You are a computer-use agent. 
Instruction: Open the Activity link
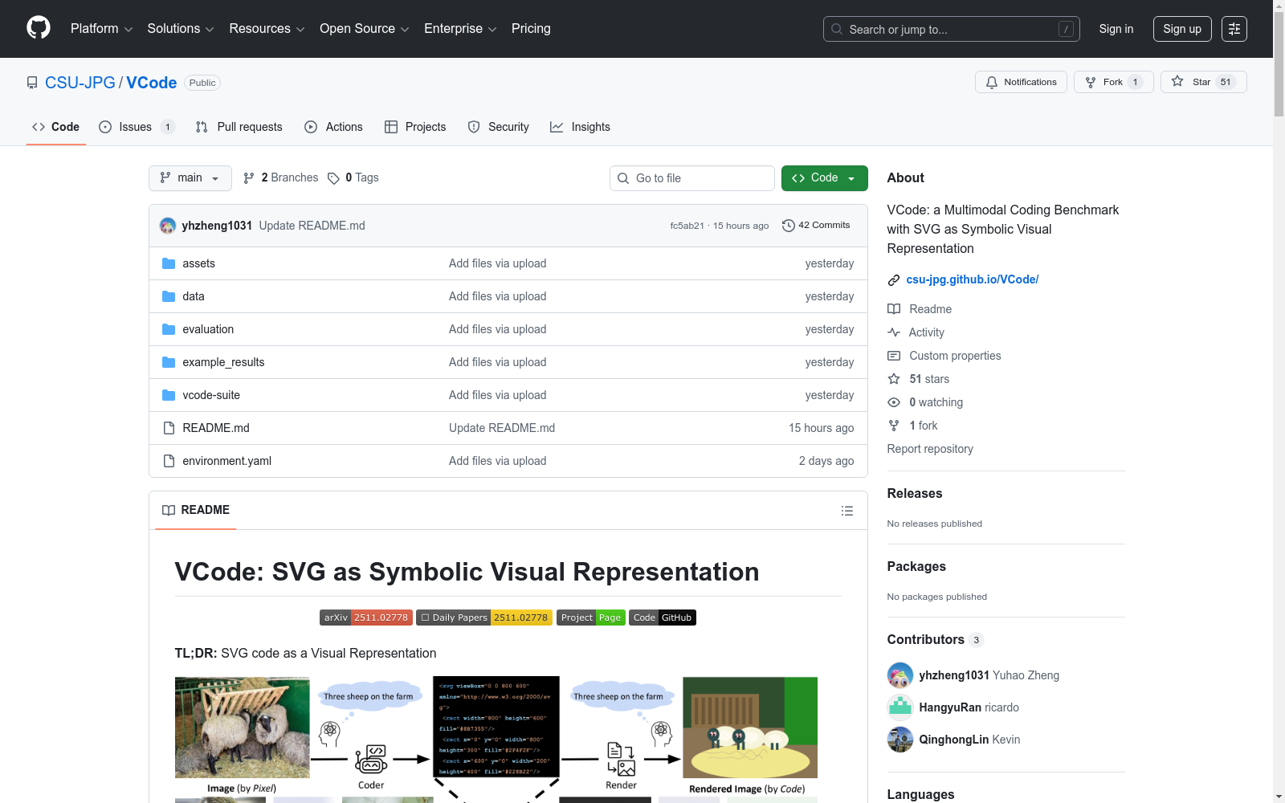pos(916,332)
